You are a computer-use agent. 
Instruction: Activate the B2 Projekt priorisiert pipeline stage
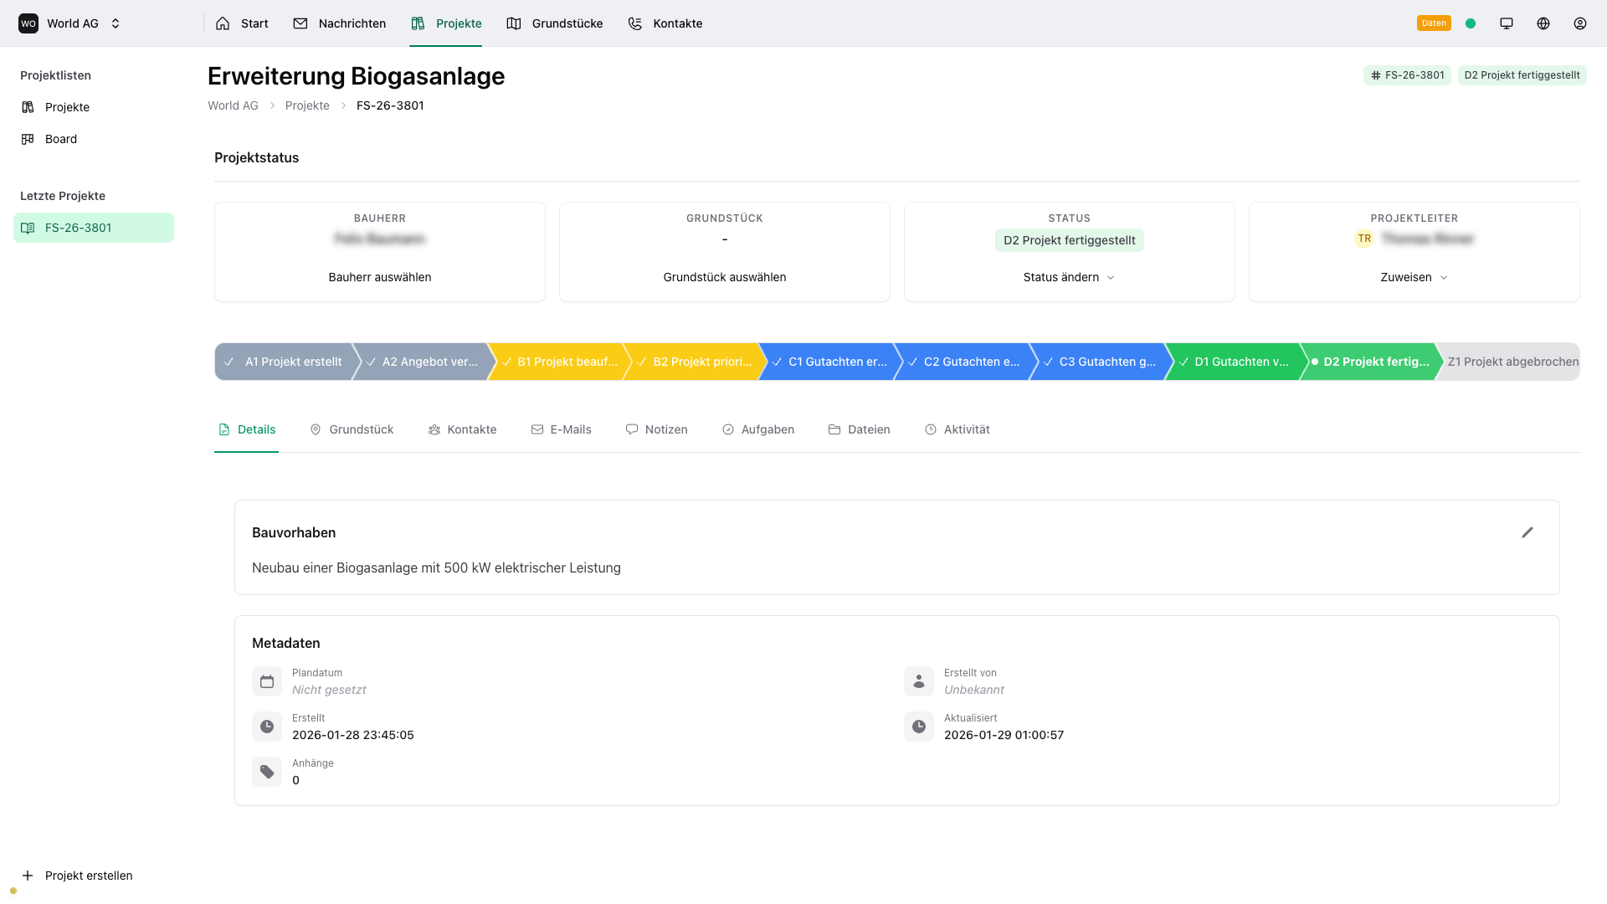(693, 362)
